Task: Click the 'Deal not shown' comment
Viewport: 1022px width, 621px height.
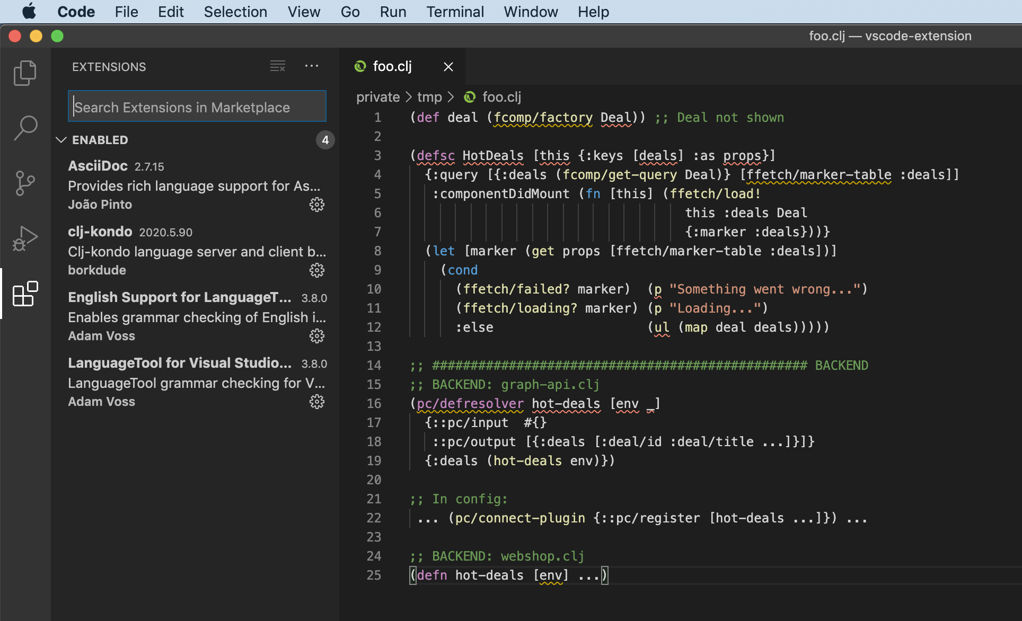Action: (x=719, y=118)
